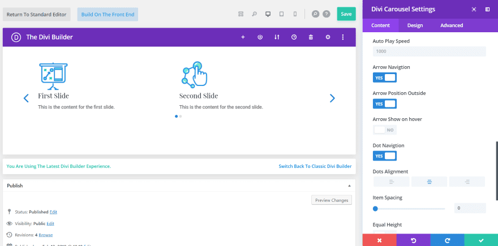498x246 pixels.
Task: Switch to tablet preview mode
Action: (281, 14)
